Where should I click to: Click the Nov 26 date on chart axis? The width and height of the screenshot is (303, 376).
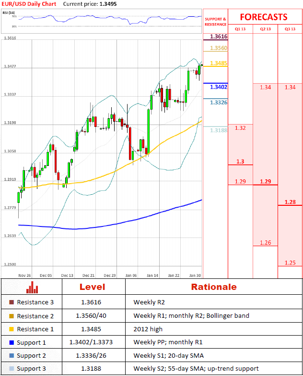(x=24, y=276)
